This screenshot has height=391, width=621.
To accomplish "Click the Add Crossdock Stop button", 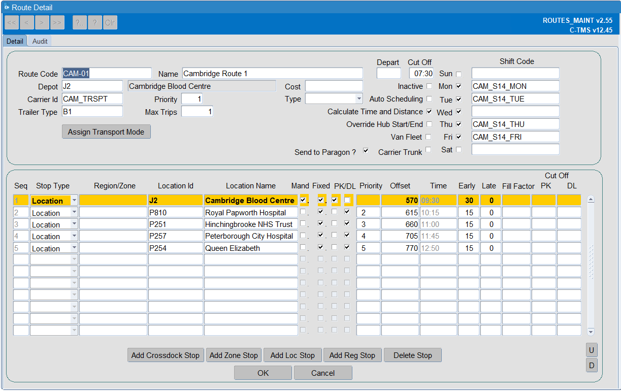I will [x=166, y=355].
